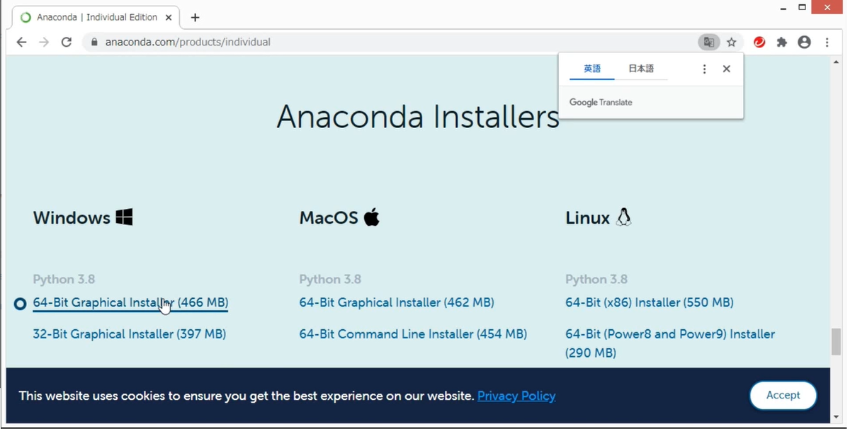Select the 日本語 tab in translate popup
Screen dimensions: 850x429
pos(641,69)
